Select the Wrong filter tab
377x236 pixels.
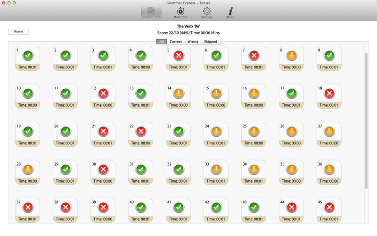point(193,42)
